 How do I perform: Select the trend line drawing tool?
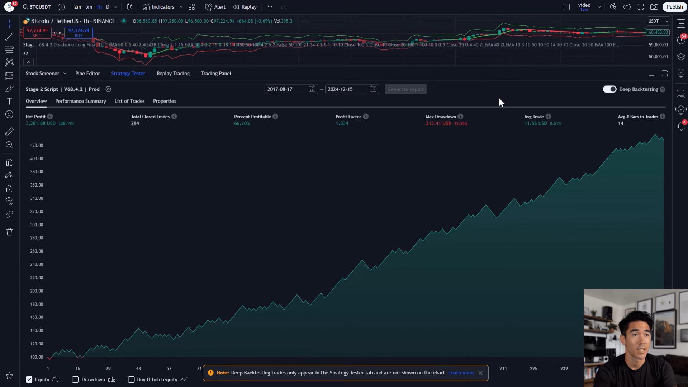9,37
